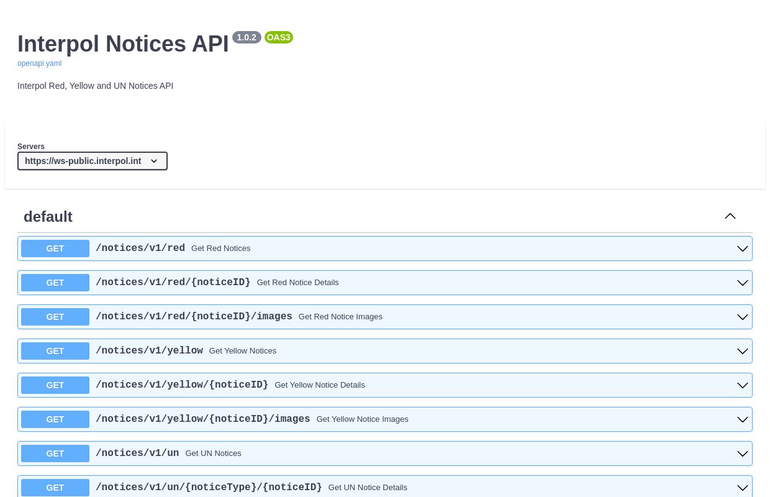Click the /notices/v1/un endpoint path
The image size is (770, 497).
coord(137,454)
